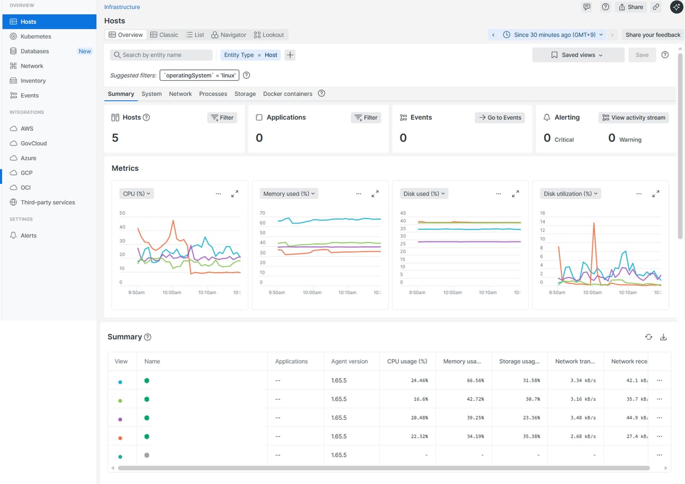
Task: Toggle the blue series dot in first row
Action: pos(120,382)
